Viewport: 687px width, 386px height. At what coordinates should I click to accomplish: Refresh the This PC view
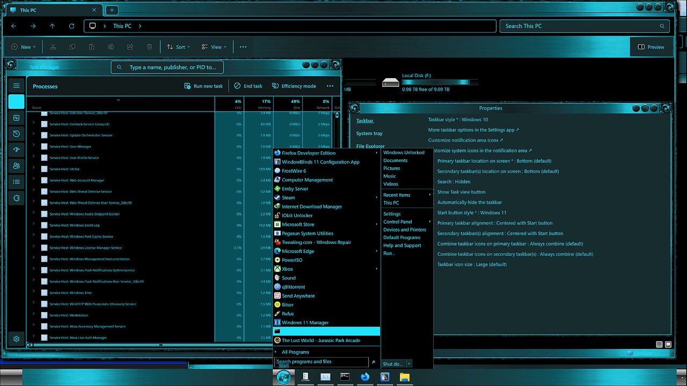(x=71, y=26)
